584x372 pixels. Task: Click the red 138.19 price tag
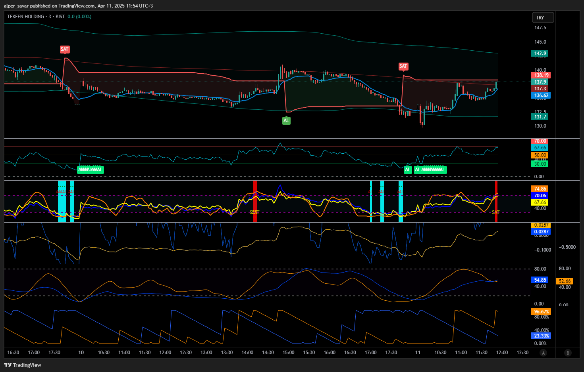pyautogui.click(x=541, y=75)
